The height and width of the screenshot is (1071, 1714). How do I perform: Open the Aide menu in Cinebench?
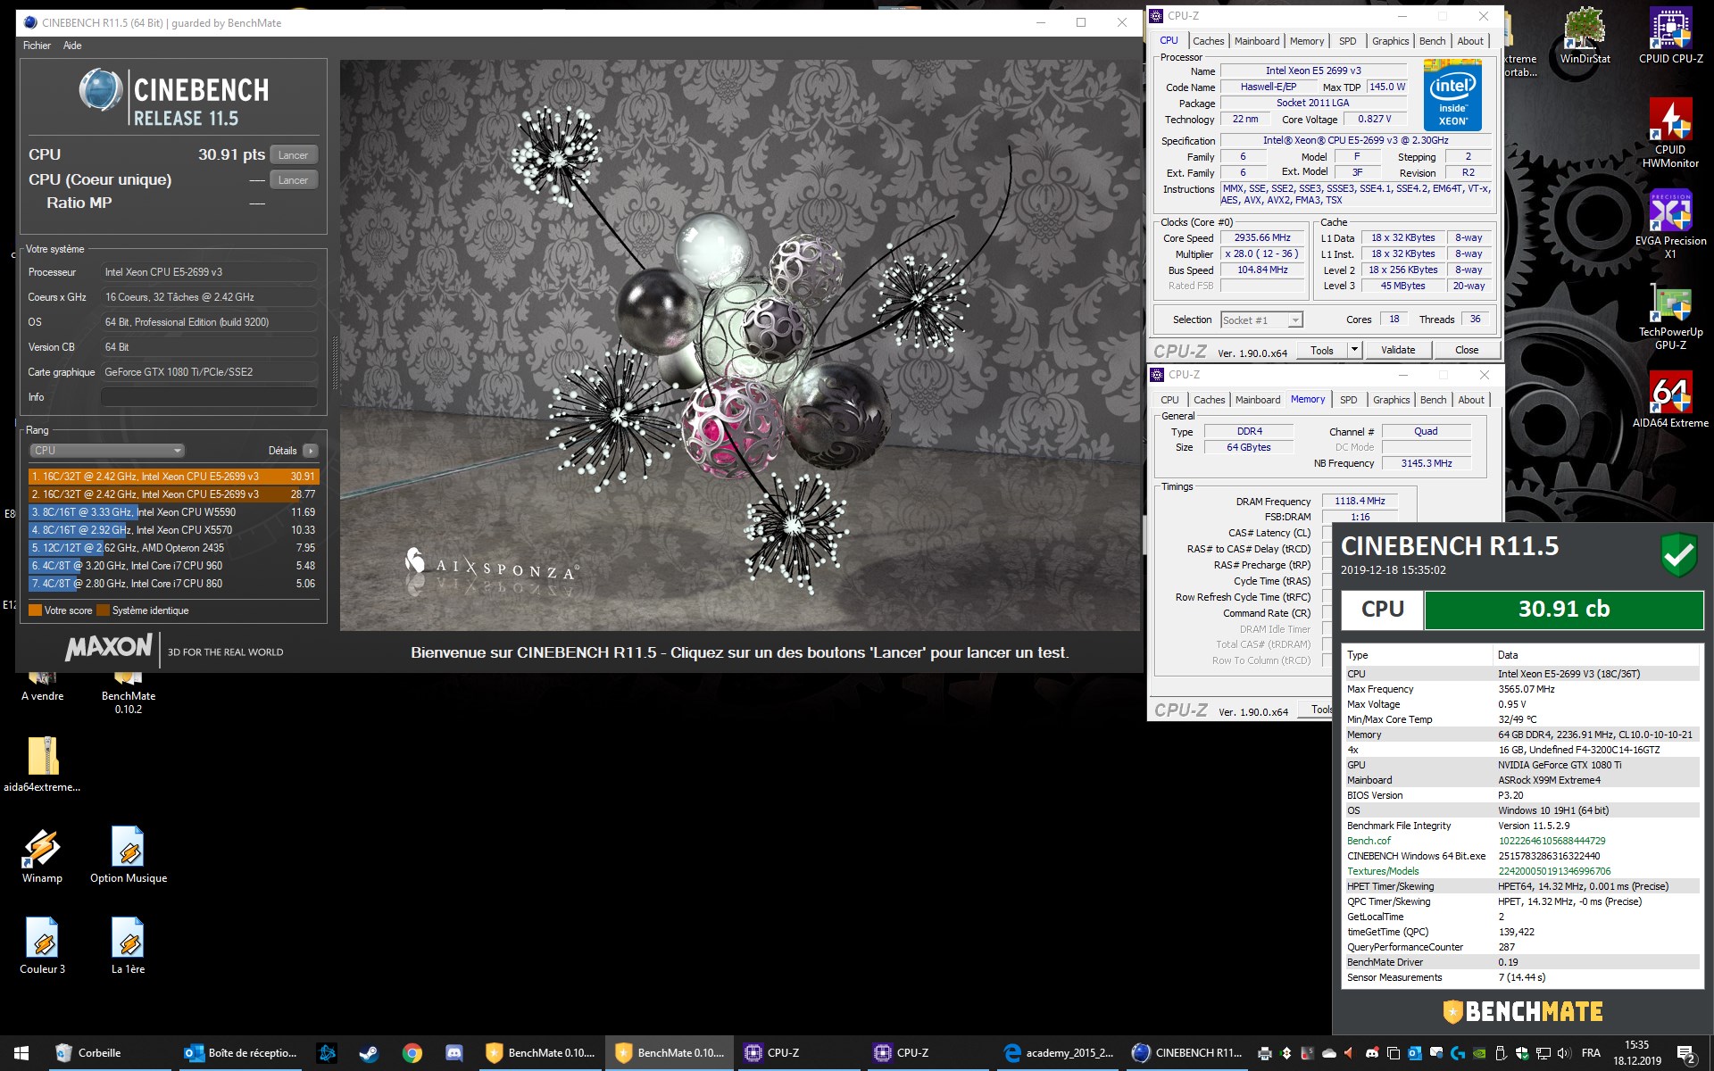click(x=72, y=46)
